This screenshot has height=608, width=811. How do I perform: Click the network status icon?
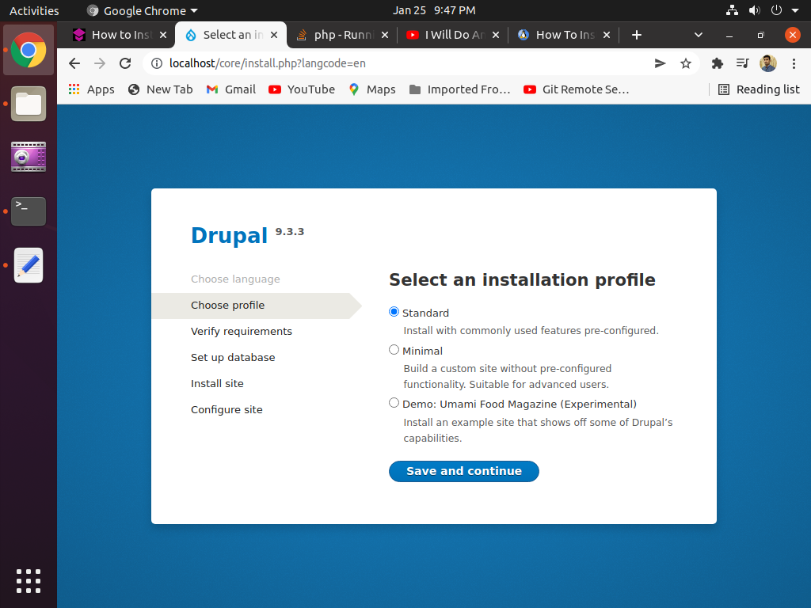pyautogui.click(x=732, y=10)
